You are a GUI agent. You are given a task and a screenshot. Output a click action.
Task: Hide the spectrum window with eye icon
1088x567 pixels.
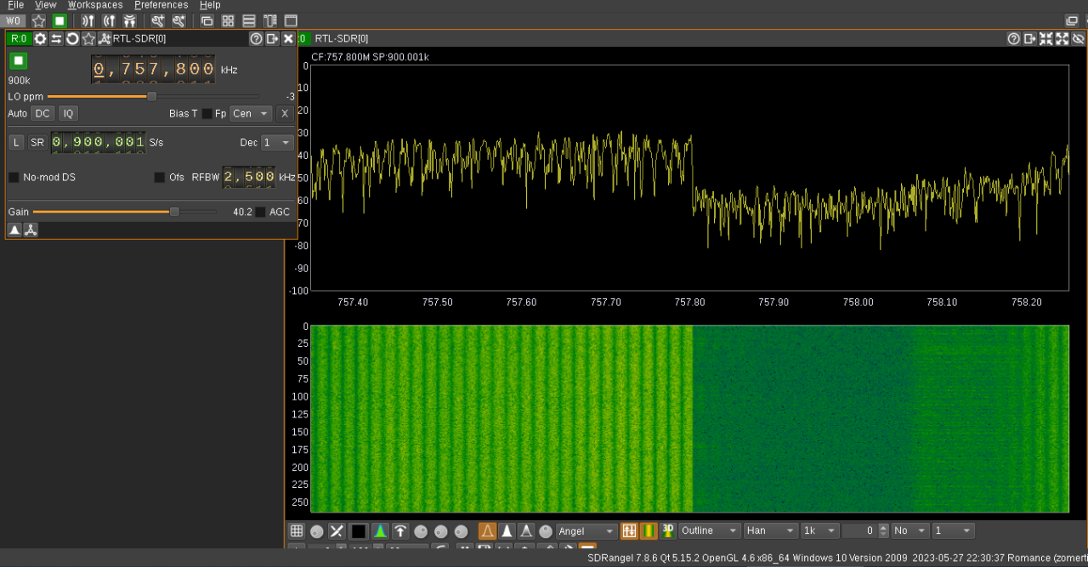(x=1079, y=38)
